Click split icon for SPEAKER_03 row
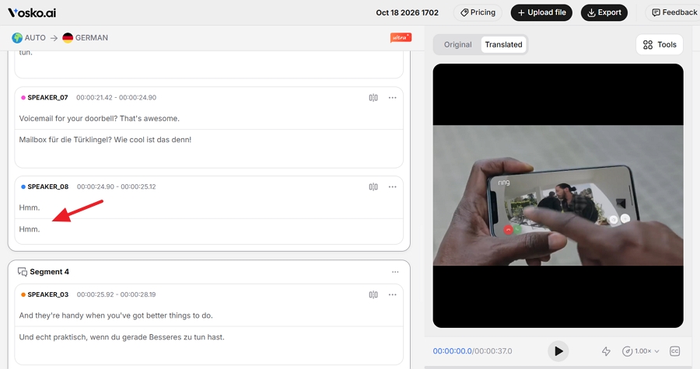 click(x=373, y=294)
